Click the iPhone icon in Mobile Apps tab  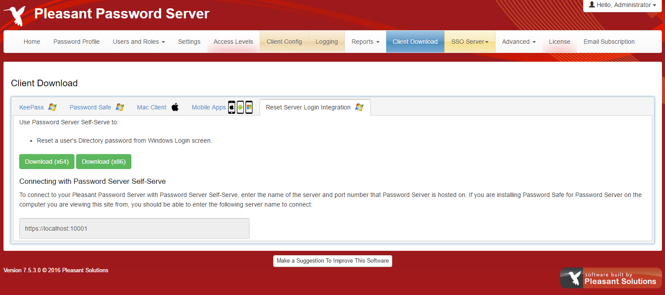[x=232, y=107]
